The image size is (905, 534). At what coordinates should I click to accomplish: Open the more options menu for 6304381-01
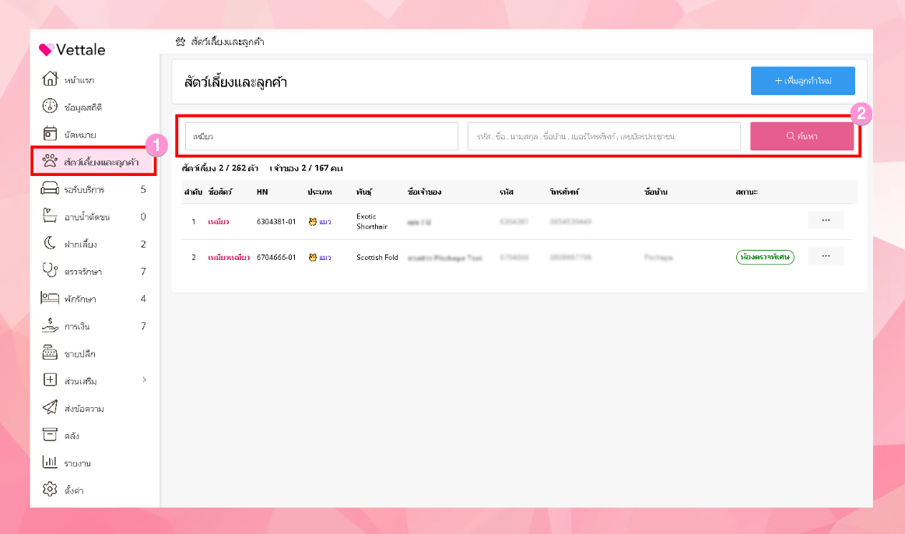pyautogui.click(x=826, y=220)
